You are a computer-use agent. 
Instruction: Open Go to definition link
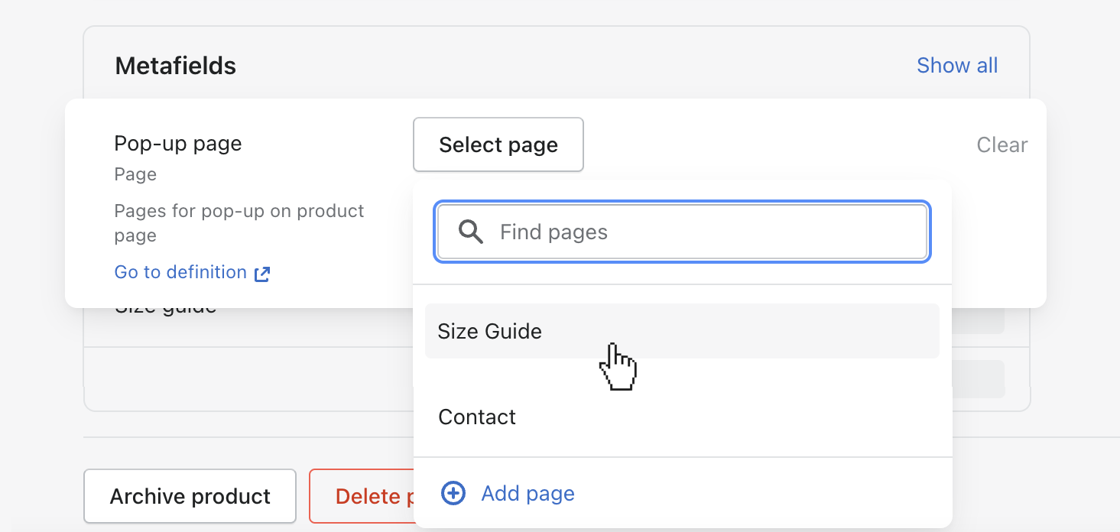[180, 271]
